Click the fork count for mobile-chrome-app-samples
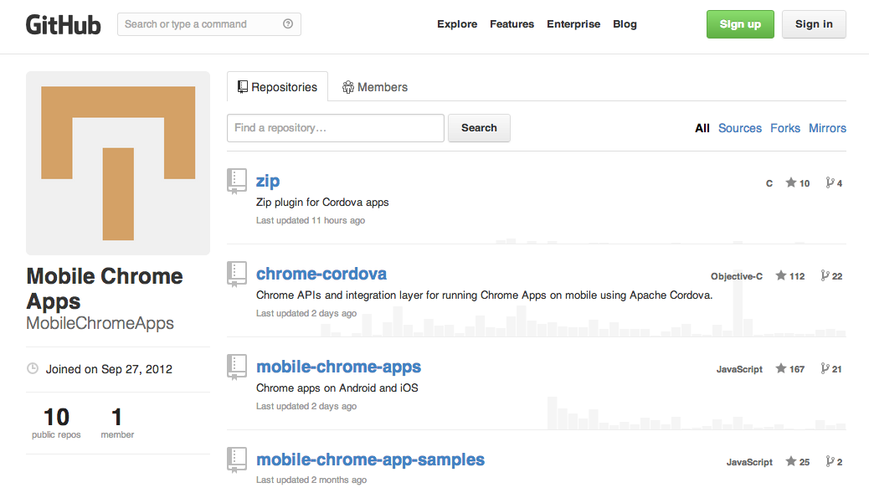The height and width of the screenshot is (498, 869). point(834,462)
